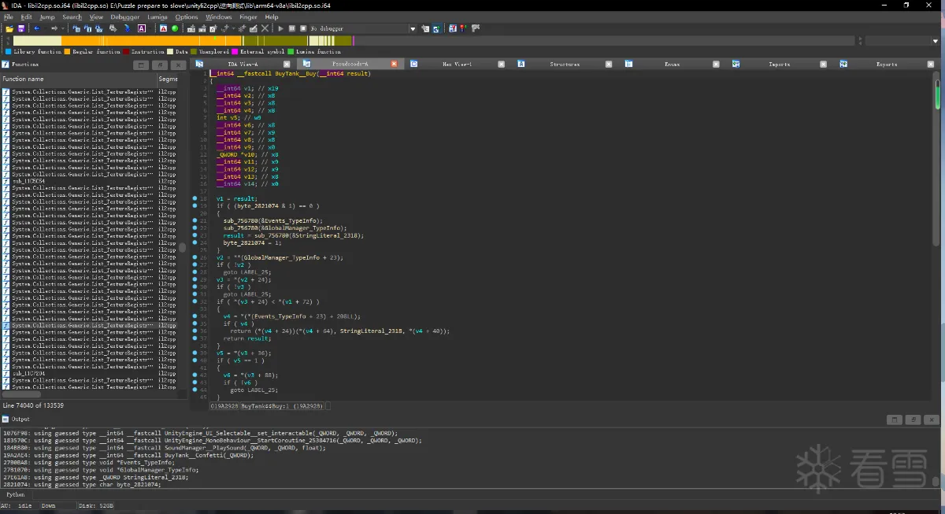Switch to the Hex View-1 tab
Viewport: 945px width, 514px height.
457,64
